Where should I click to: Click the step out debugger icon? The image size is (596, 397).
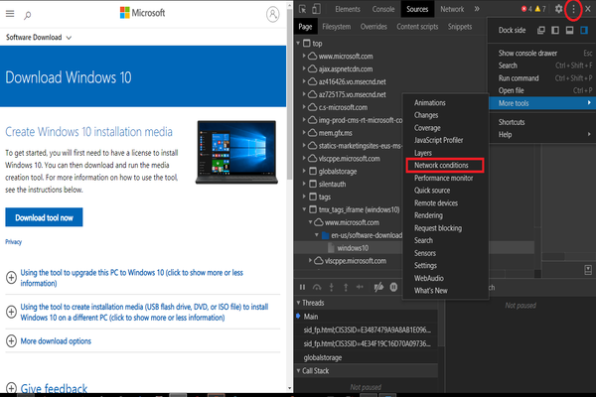pos(346,287)
